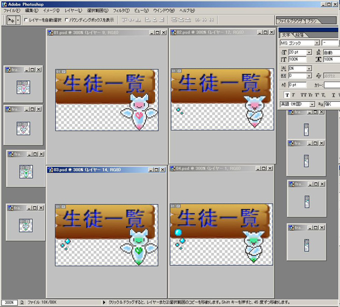The width and height of the screenshot is (340, 307).
Task: Click the tsume spacing icon beside 0%
Action: point(284,69)
